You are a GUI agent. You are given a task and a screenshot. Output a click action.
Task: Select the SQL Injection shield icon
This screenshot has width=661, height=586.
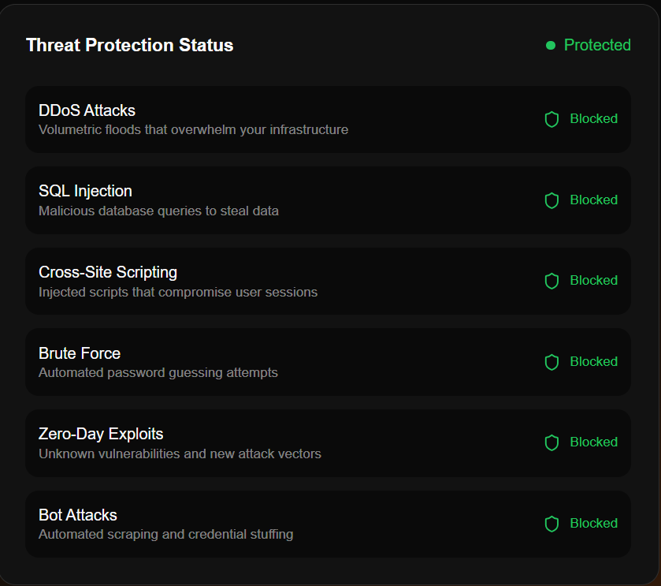(551, 200)
